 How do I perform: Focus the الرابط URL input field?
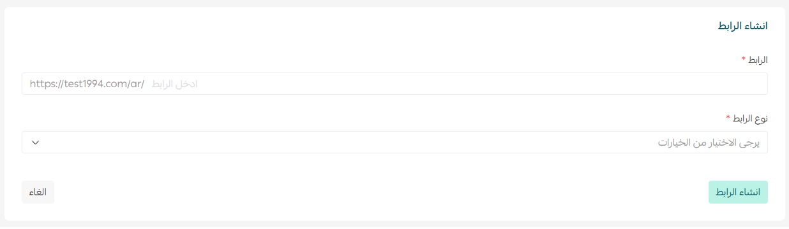pyautogui.click(x=395, y=84)
